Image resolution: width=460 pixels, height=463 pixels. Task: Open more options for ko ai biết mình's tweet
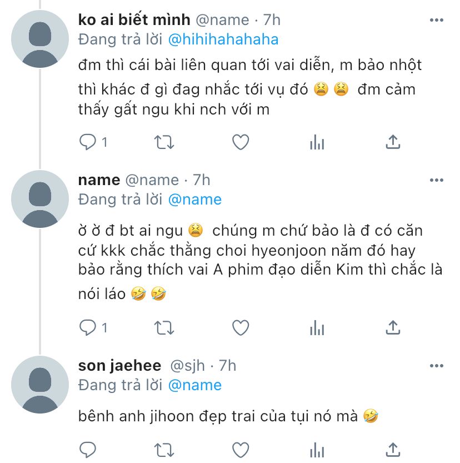point(437,20)
